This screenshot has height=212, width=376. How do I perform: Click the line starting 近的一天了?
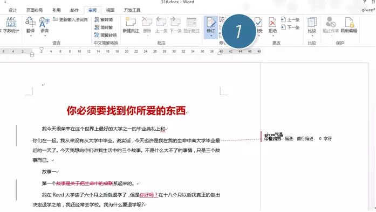point(126,150)
